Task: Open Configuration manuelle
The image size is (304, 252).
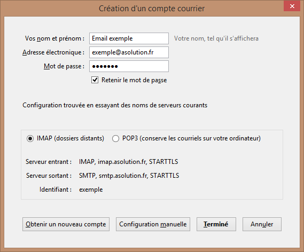Action: tap(153, 224)
